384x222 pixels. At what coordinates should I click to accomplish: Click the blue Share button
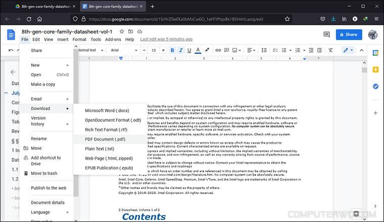349,34
